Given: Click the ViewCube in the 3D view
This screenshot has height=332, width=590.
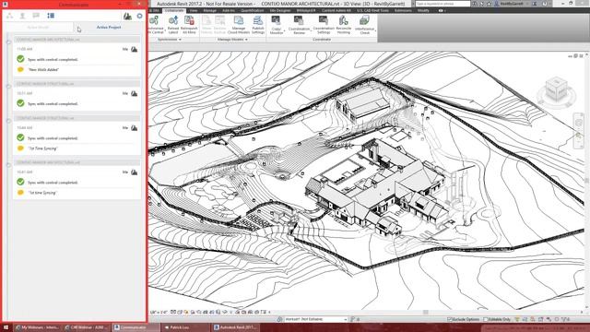Looking at the screenshot, I should tap(556, 90).
